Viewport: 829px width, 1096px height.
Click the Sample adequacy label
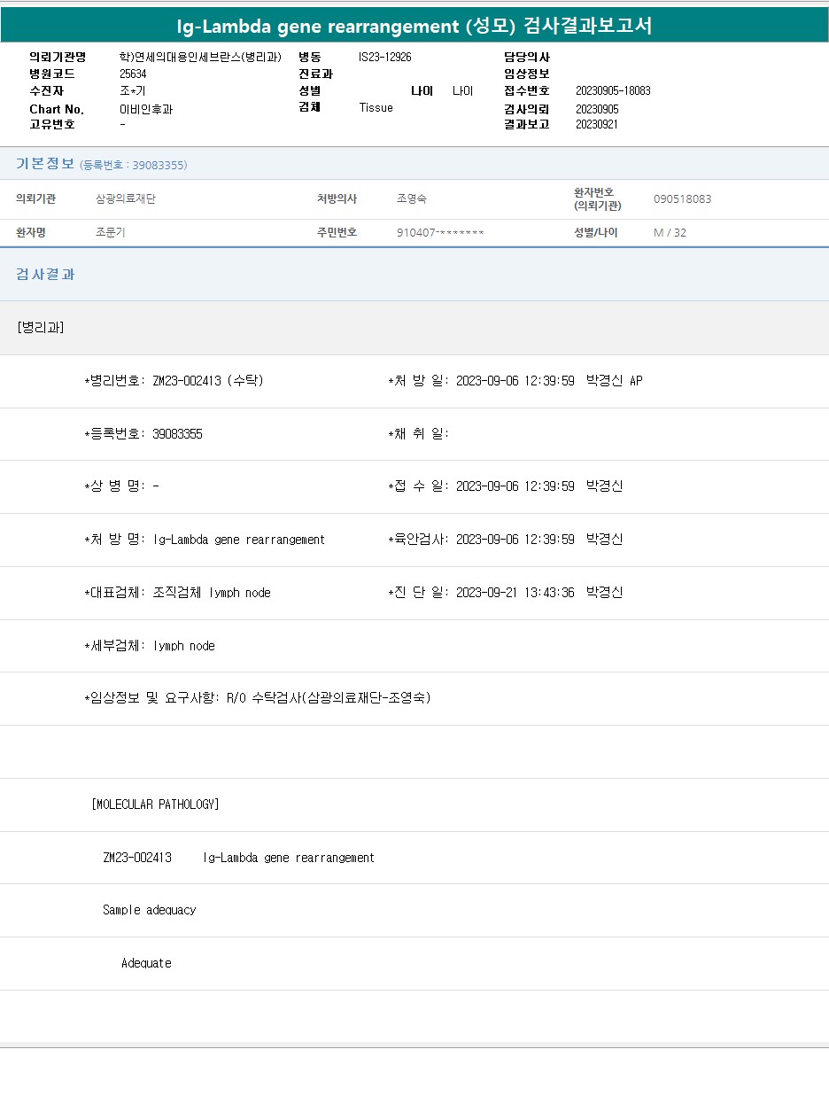coord(150,910)
